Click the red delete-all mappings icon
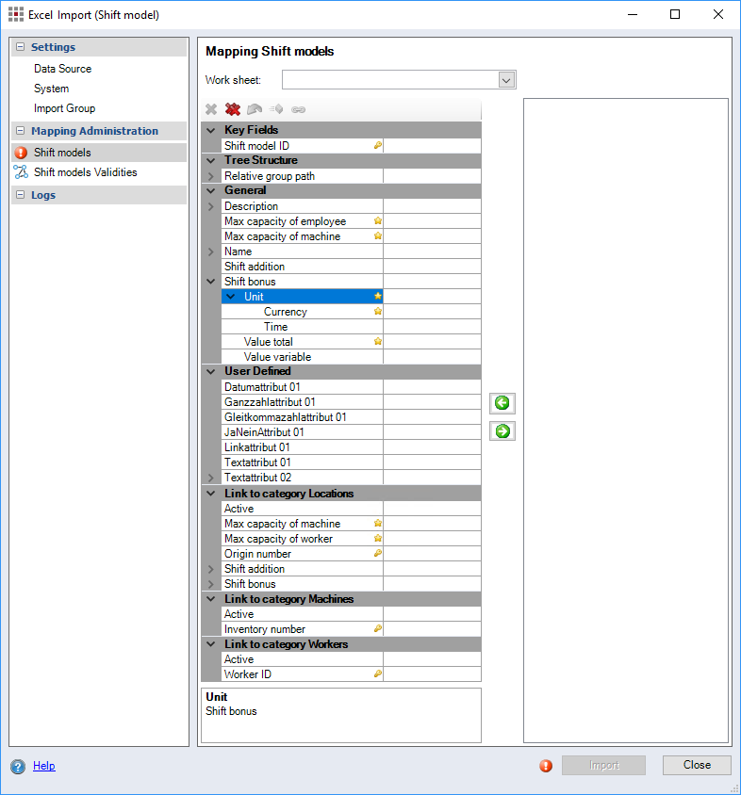The width and height of the screenshot is (741, 795). [233, 109]
